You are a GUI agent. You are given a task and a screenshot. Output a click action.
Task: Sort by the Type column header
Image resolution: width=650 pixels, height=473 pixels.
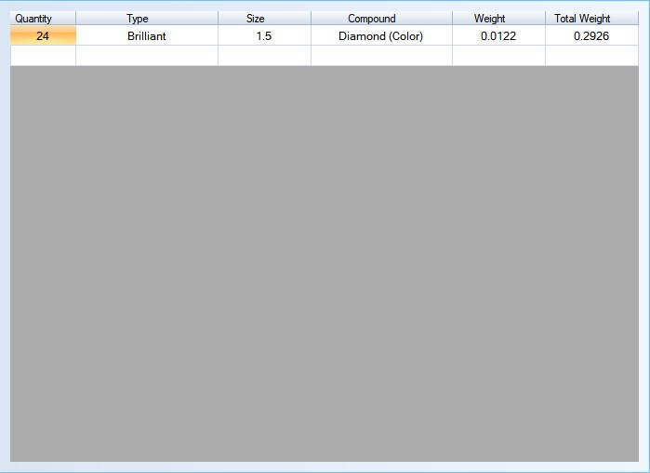pyautogui.click(x=138, y=19)
